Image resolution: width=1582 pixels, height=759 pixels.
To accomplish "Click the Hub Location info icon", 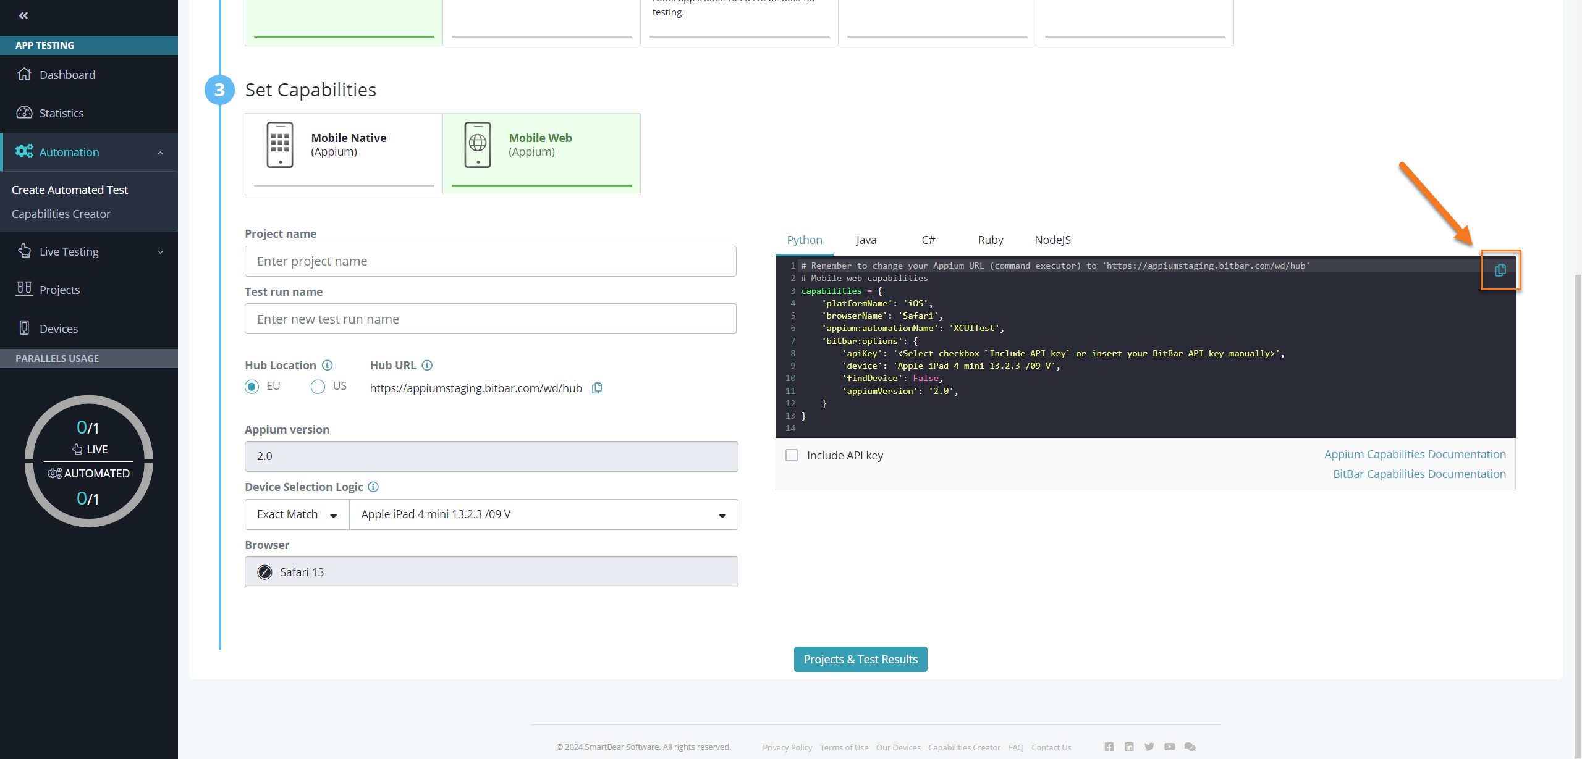I will tap(328, 365).
